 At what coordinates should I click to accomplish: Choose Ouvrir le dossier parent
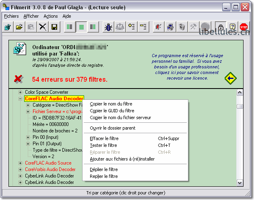pyautogui.click(x=135, y=128)
